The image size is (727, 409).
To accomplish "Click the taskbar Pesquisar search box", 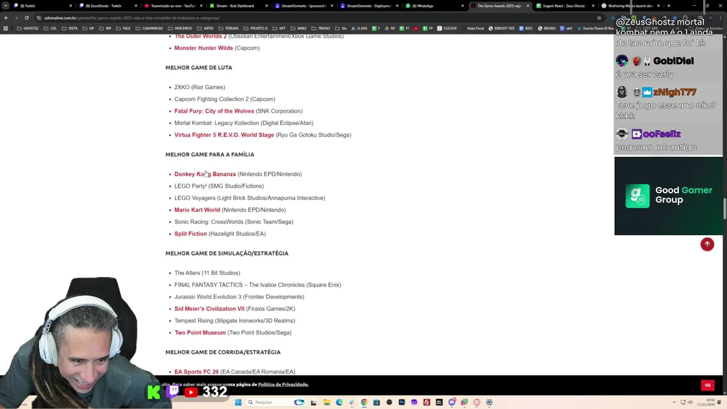I will pos(276,402).
